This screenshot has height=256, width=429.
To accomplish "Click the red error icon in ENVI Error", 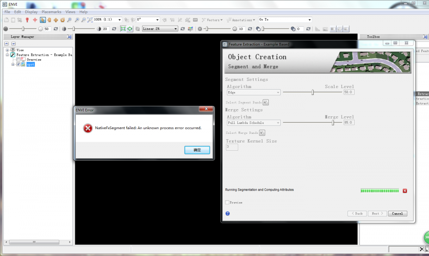I will click(88, 128).
